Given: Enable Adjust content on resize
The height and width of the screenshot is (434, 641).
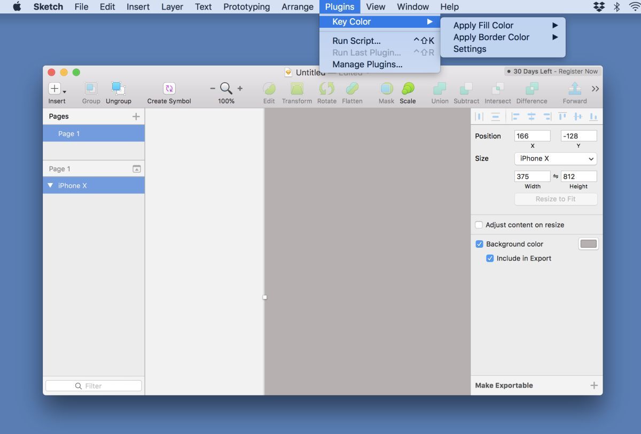Looking at the screenshot, I should tap(479, 225).
